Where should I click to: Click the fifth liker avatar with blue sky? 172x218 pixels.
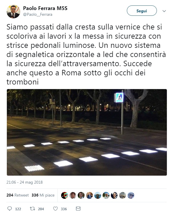[x=98, y=195]
